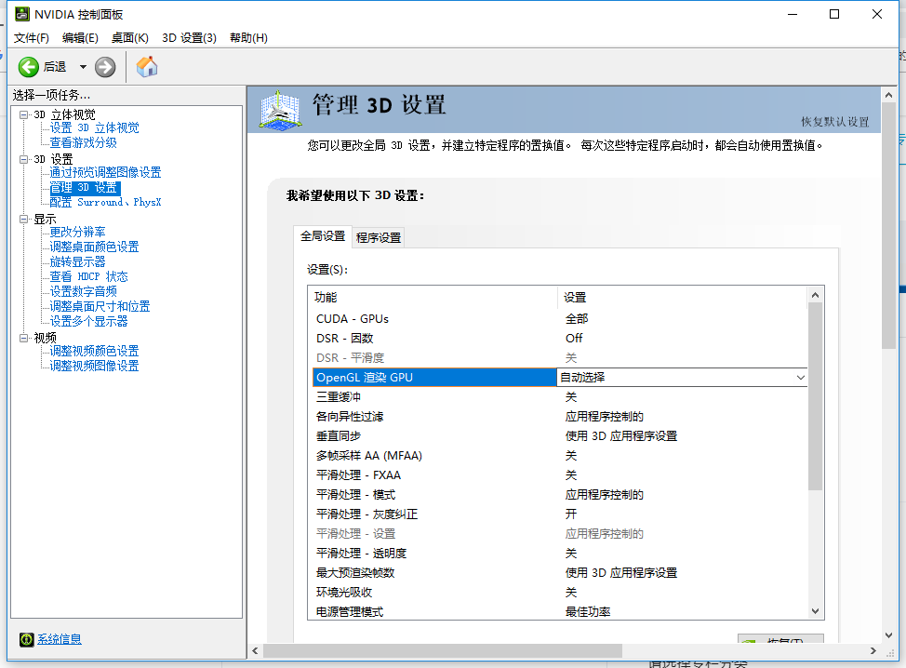The width and height of the screenshot is (906, 668).
Task: Click the green Back arrow icon
Action: tap(28, 67)
